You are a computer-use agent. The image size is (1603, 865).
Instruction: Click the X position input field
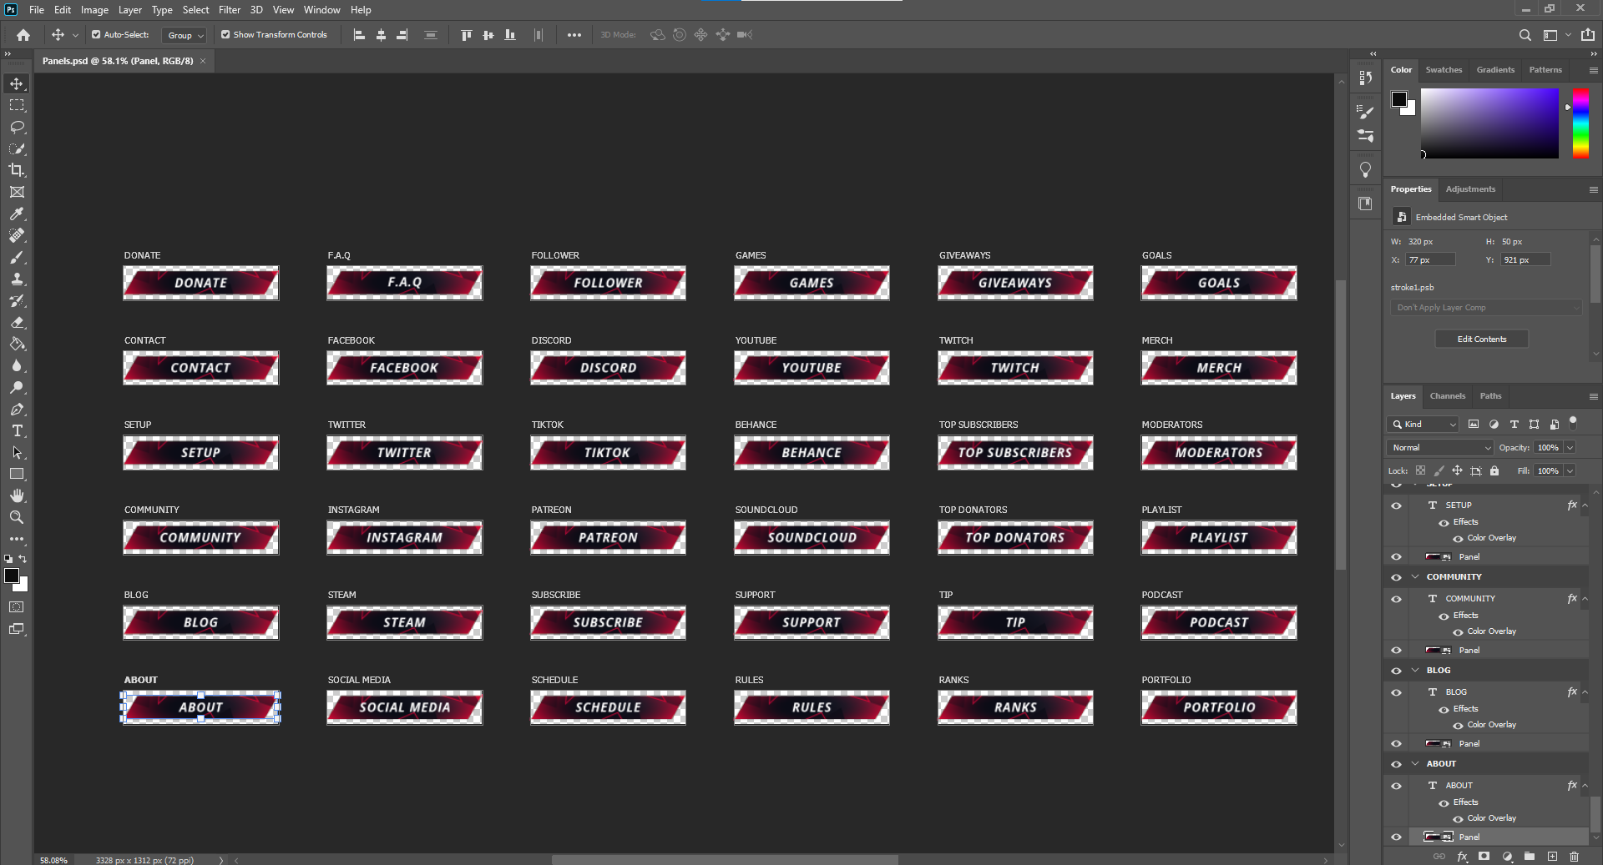(x=1430, y=260)
